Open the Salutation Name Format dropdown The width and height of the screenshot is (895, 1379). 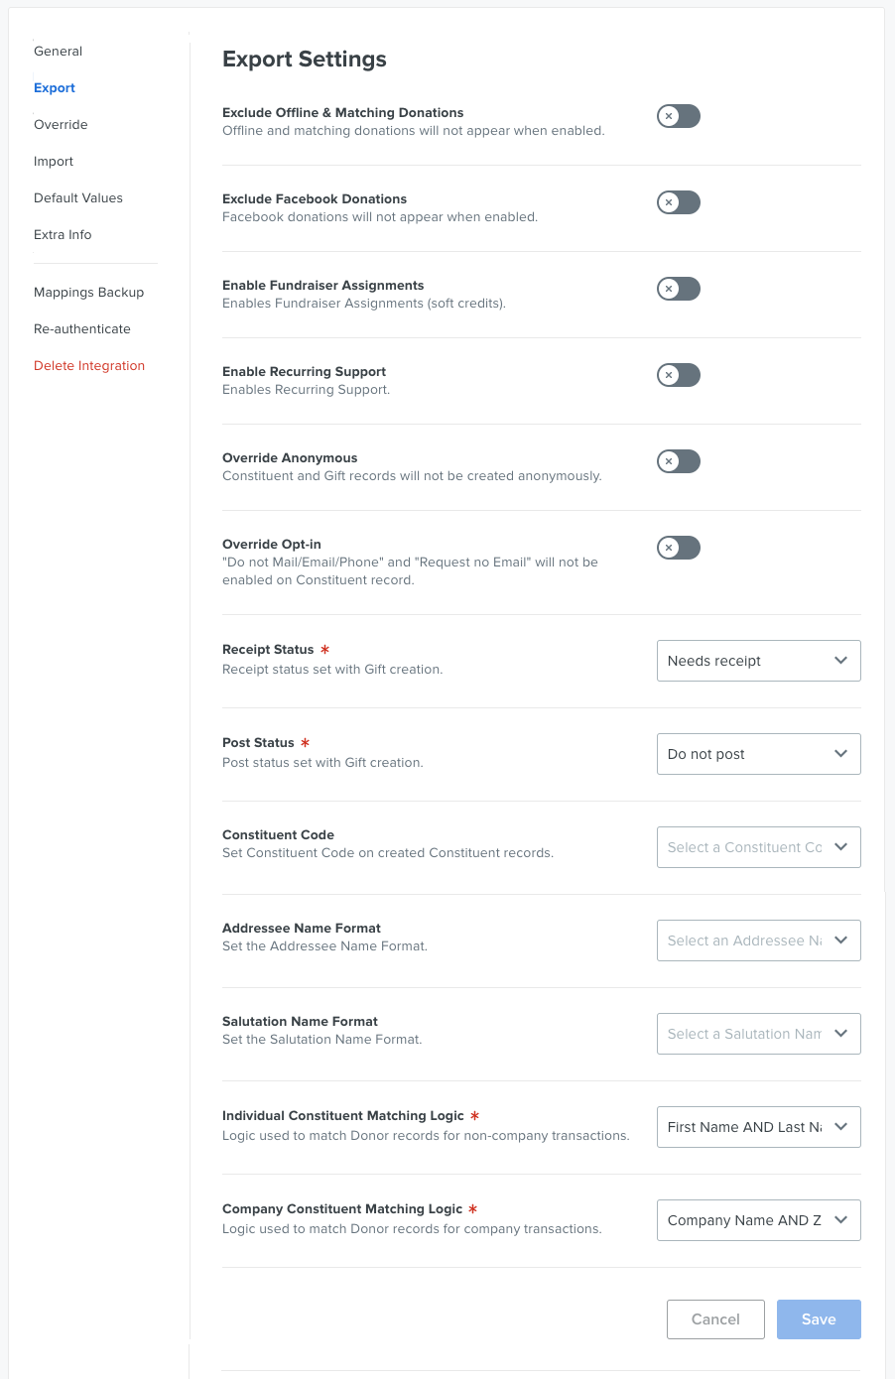[x=759, y=1034]
